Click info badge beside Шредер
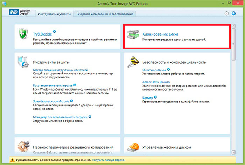 [155, 97]
